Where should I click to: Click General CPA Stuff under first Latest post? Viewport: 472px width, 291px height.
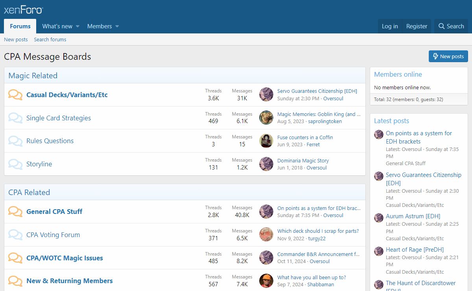406,163
